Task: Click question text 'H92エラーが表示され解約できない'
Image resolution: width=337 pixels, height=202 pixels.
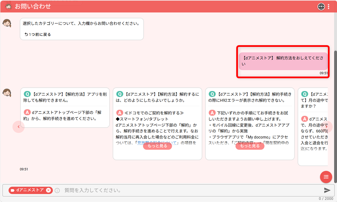Action: click(250, 97)
